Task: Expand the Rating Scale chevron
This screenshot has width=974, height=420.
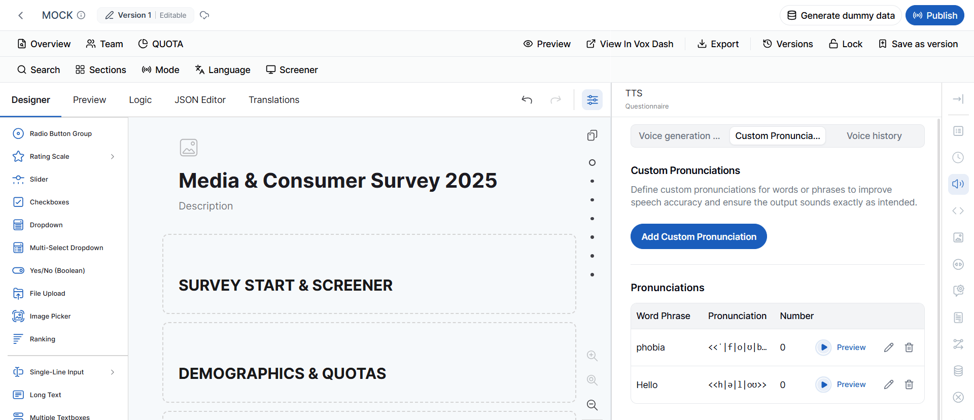Action: click(x=113, y=157)
